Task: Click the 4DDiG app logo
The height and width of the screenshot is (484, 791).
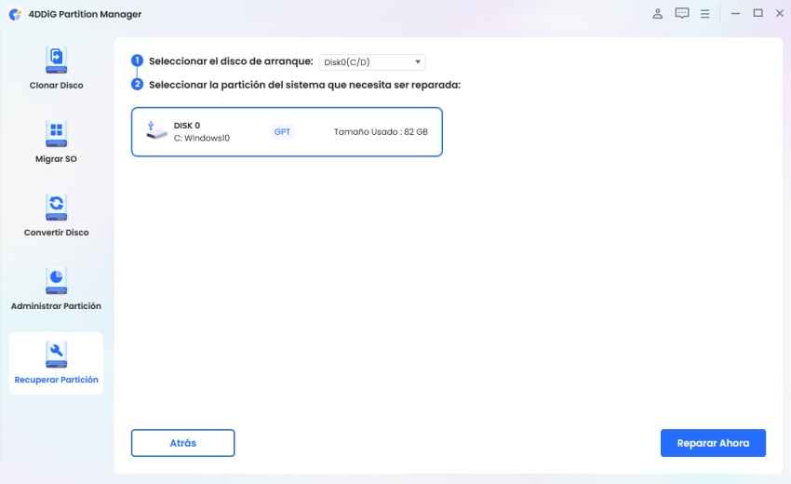Action: coord(15,14)
